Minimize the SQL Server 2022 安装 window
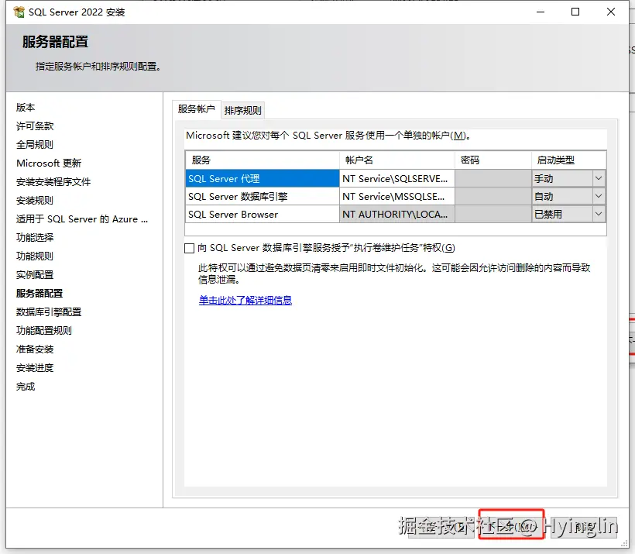Image resolution: width=635 pixels, height=554 pixels. tap(541, 12)
